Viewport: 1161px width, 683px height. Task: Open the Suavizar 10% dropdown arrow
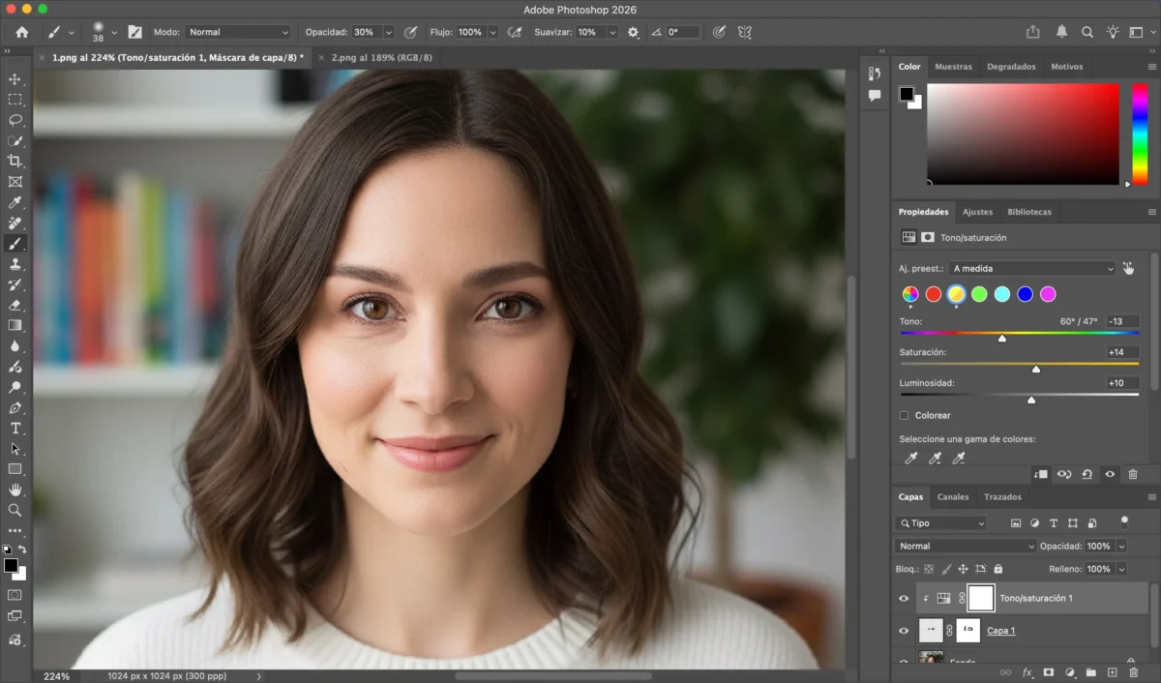(x=611, y=32)
